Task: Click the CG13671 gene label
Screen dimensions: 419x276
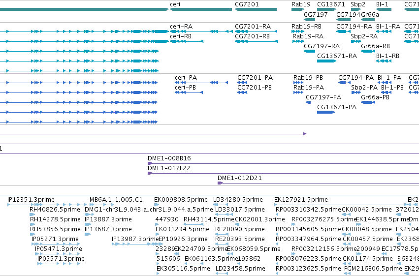Action: coord(331,4)
